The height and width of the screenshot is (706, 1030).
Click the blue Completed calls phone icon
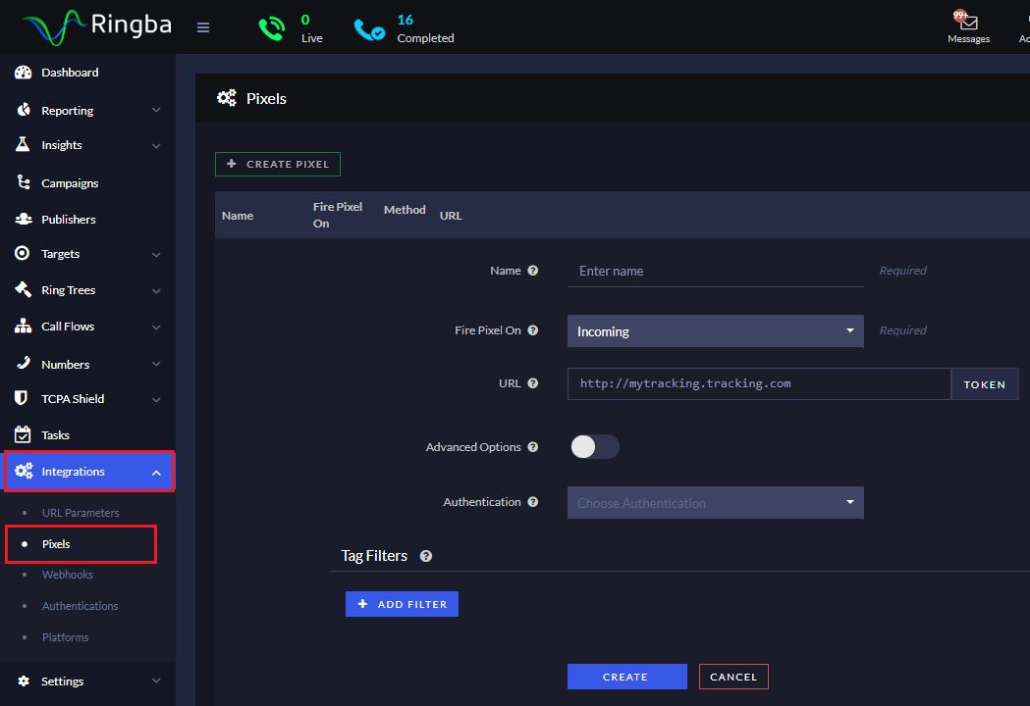click(369, 29)
